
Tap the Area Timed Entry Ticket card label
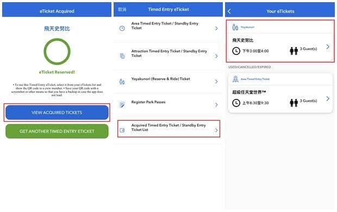(255, 79)
